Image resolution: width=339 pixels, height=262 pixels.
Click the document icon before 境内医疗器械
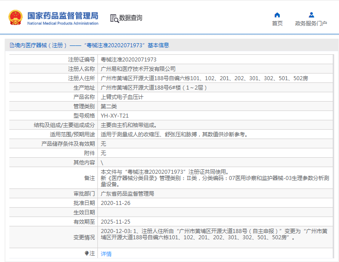pos(12,45)
